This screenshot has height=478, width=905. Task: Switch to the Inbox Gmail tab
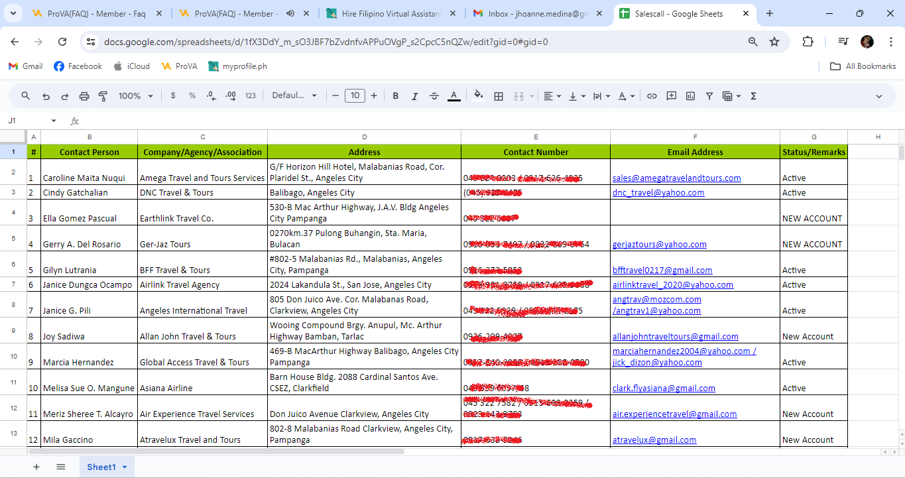coord(538,13)
